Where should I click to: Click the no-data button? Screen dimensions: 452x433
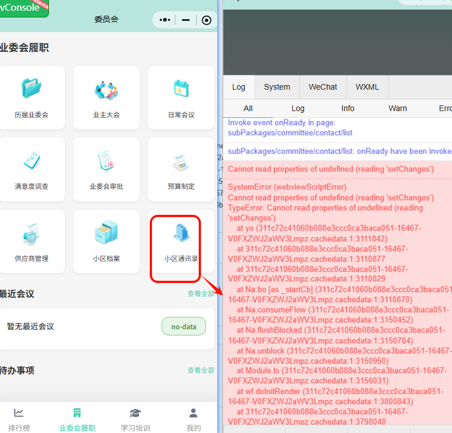pos(184,326)
